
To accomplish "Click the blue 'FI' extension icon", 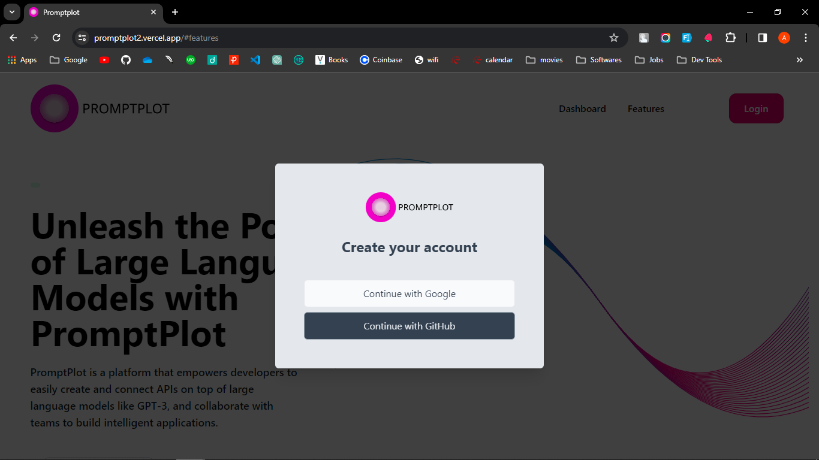I will point(687,38).
